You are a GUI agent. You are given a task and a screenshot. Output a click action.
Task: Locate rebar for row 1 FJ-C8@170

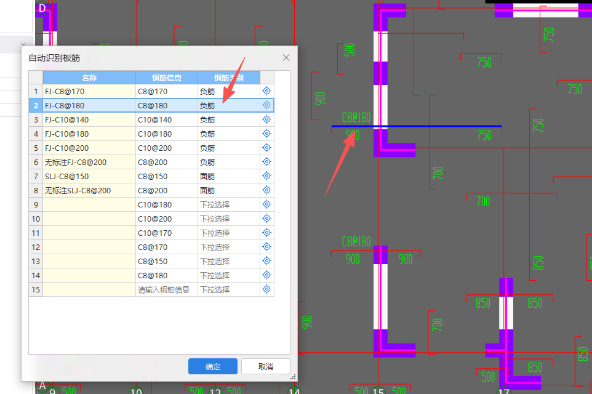266,91
